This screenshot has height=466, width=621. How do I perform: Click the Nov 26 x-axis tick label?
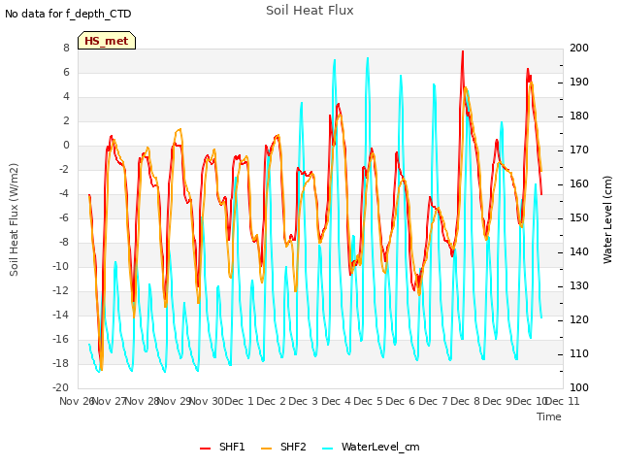[x=77, y=401]
